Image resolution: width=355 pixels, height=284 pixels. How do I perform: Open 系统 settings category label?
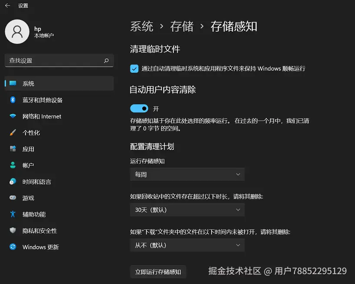click(28, 84)
